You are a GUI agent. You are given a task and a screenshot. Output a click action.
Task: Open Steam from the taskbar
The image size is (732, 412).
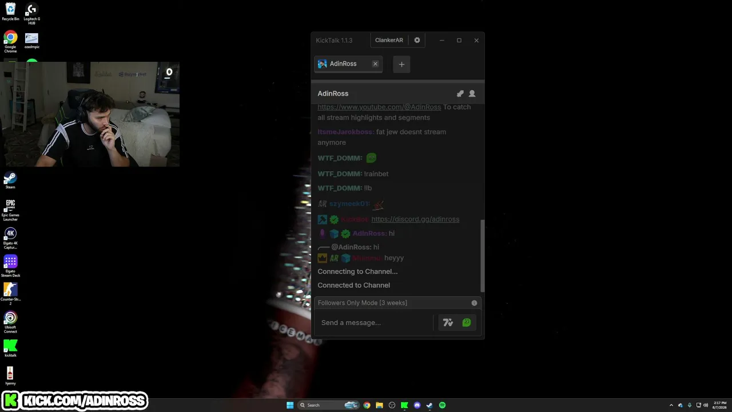[x=429, y=405]
